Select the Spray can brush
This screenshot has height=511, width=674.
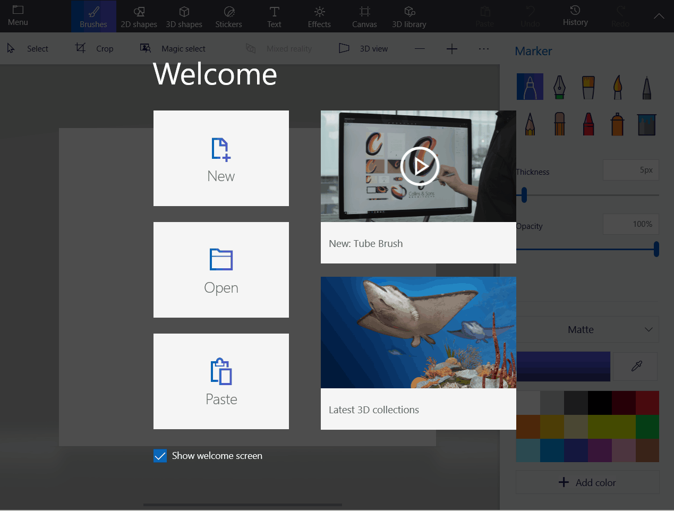click(x=617, y=124)
